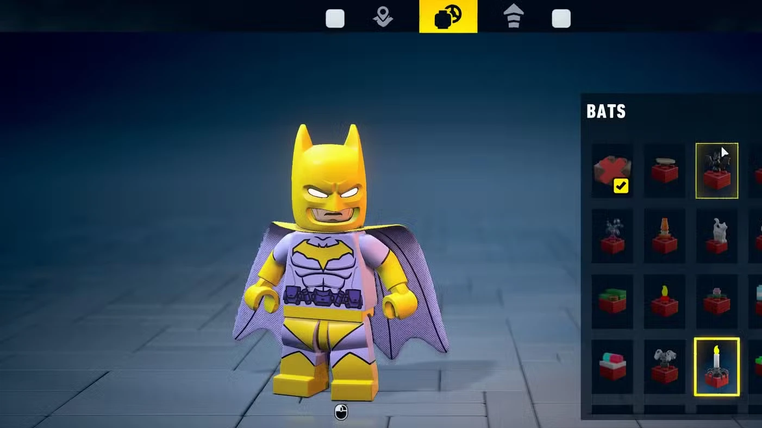Image resolution: width=762 pixels, height=428 pixels.
Task: Select the pink flower on green plate
Action: (x=717, y=301)
